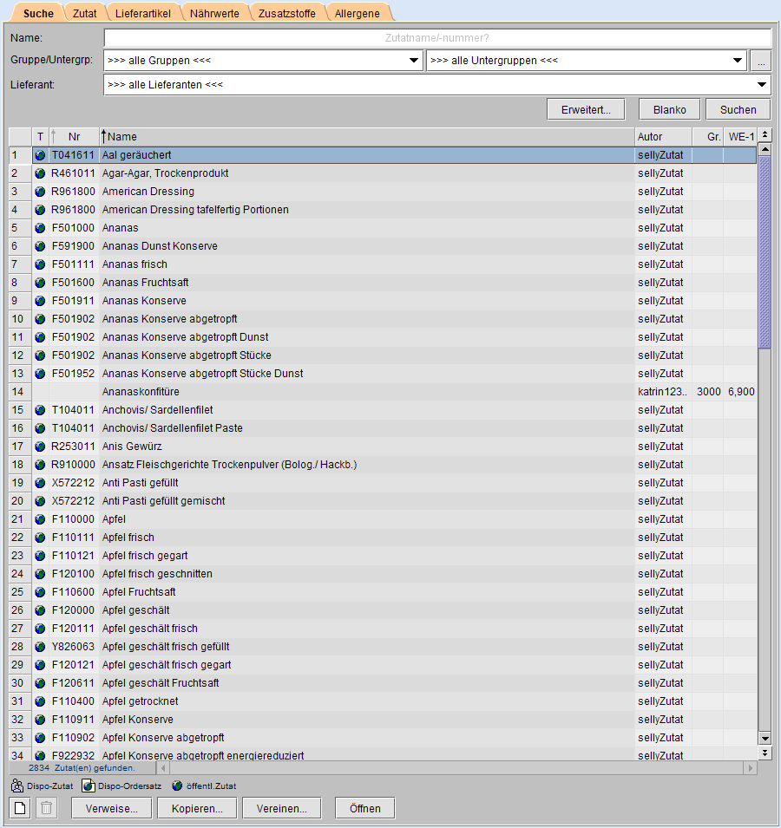Open the 'alle Untergruppen' dropdown
Screen dimensions: 781x828
coord(738,62)
